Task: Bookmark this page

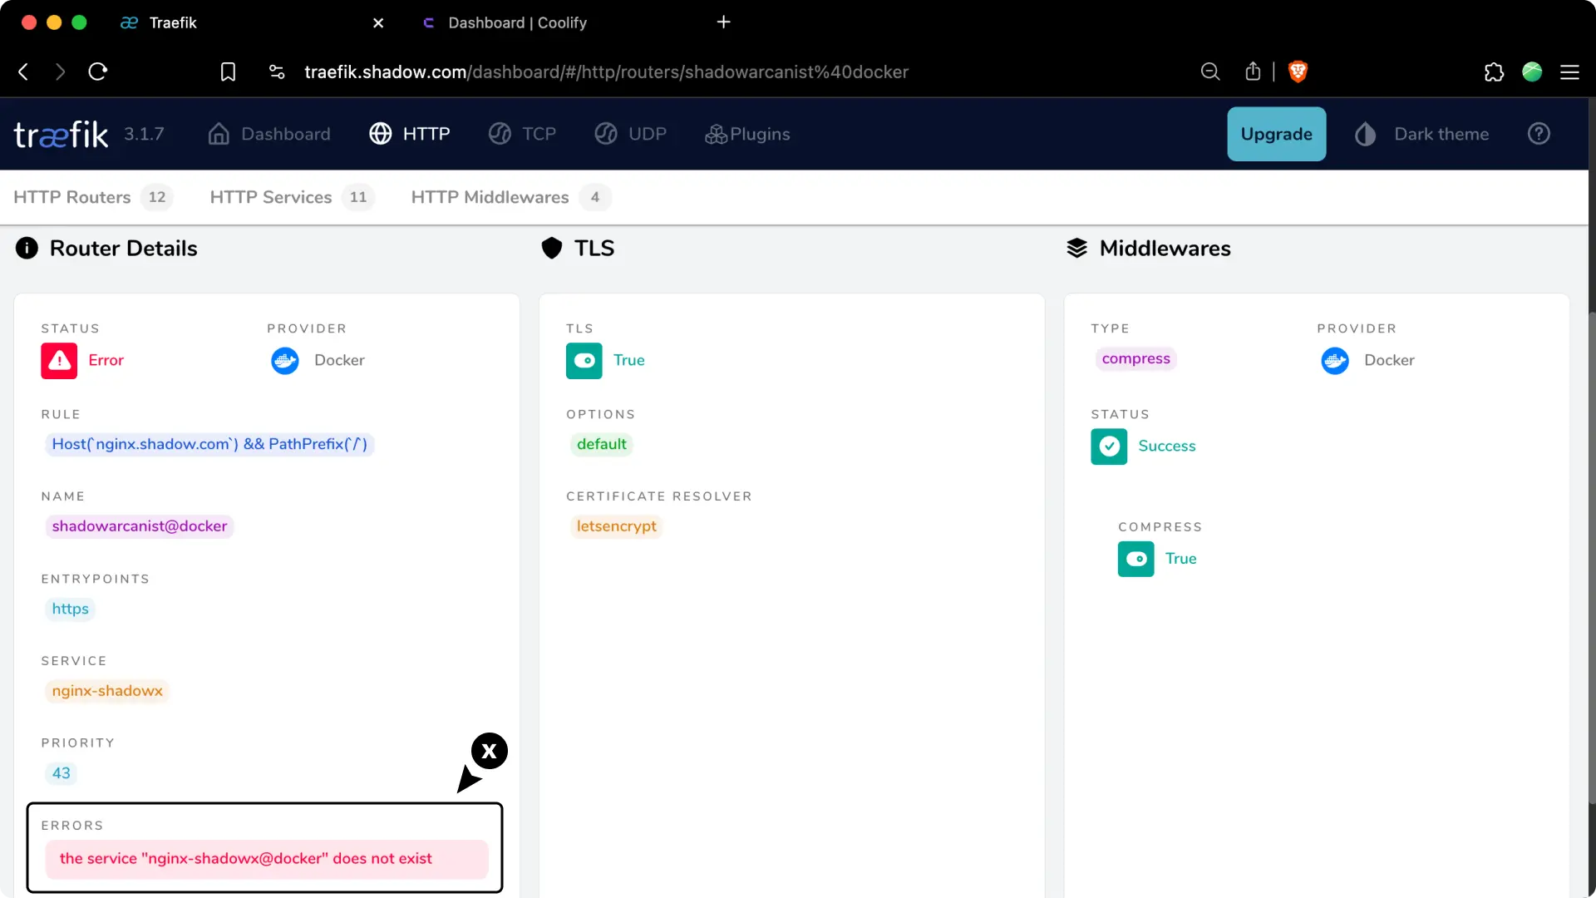Action: (x=228, y=72)
